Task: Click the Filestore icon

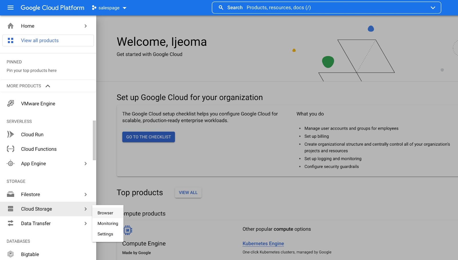Action: pyautogui.click(x=11, y=194)
